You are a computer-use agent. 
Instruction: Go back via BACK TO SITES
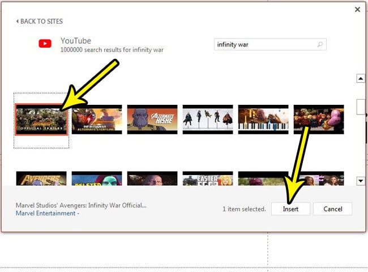(39, 22)
